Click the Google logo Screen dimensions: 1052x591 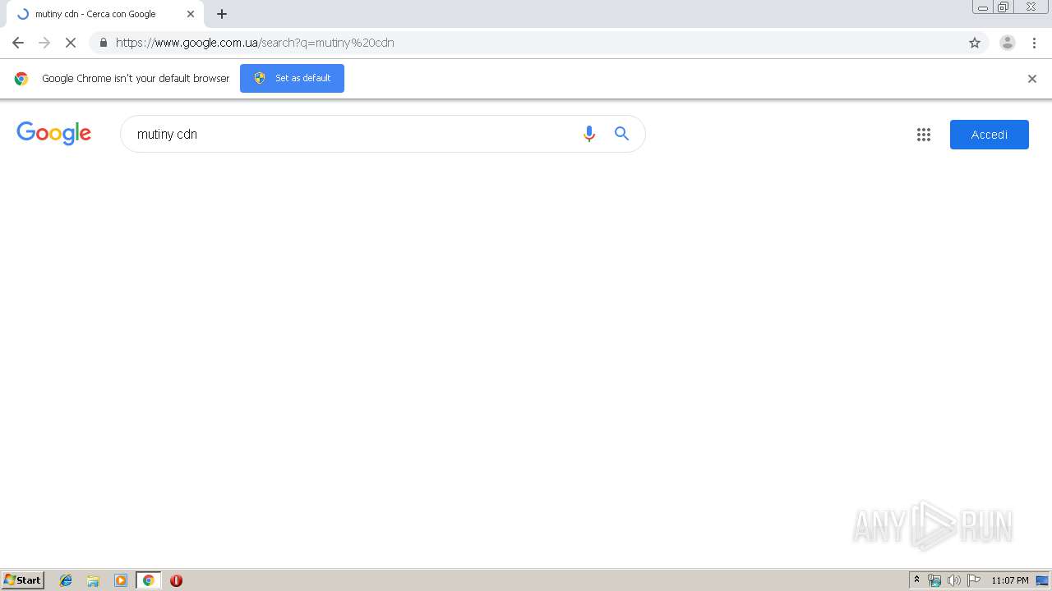(54, 134)
